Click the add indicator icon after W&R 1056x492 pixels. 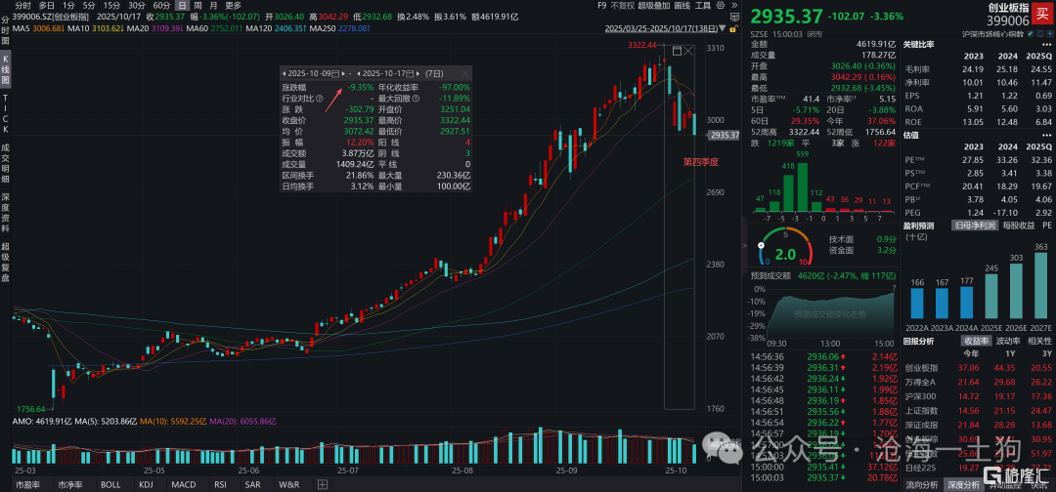click(x=322, y=484)
